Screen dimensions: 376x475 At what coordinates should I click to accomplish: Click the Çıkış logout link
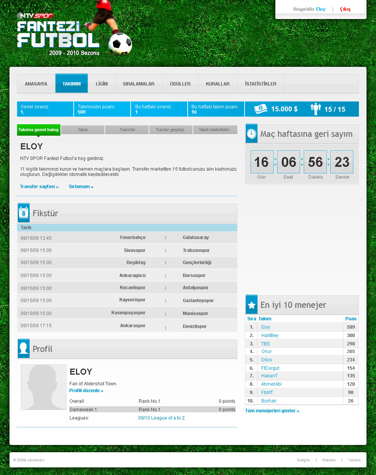click(345, 9)
